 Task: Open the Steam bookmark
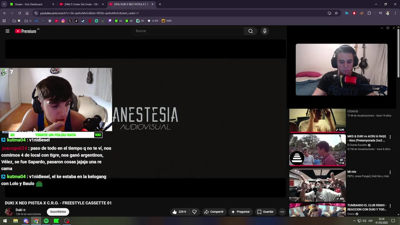pyautogui.click(x=83, y=21)
